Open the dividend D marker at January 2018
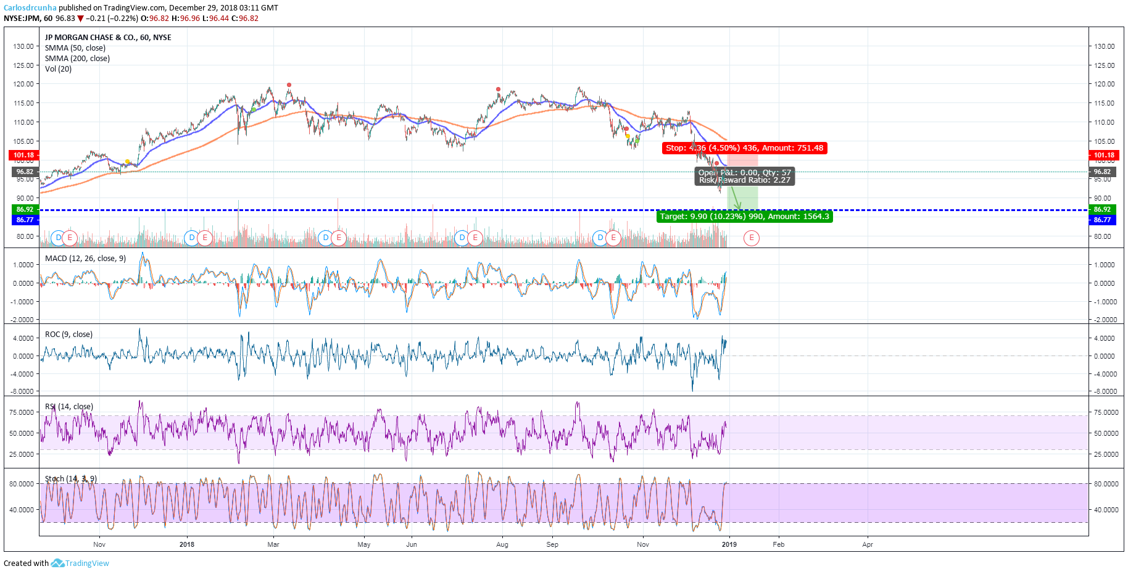 [192, 238]
